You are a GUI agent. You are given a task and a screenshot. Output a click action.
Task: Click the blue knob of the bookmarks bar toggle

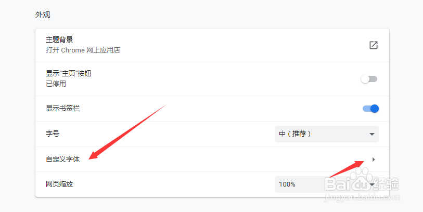coord(375,109)
